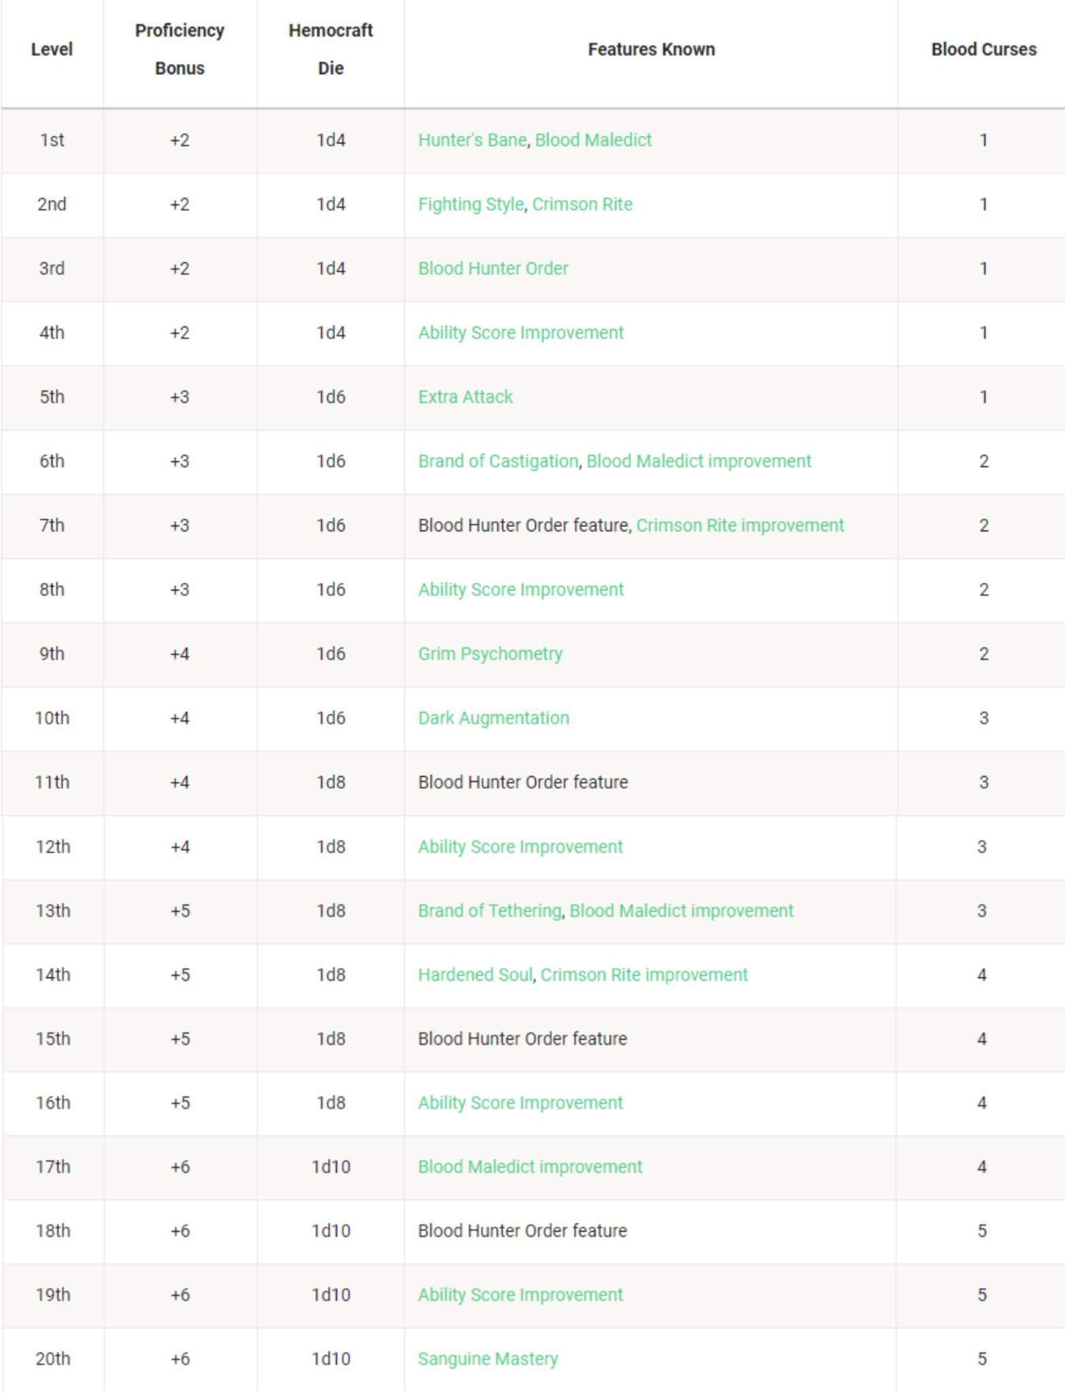Click Blood Maledict improvement link in 17th row

pos(530,1167)
